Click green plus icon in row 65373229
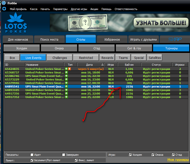190x164 pixels. pos(66,79)
